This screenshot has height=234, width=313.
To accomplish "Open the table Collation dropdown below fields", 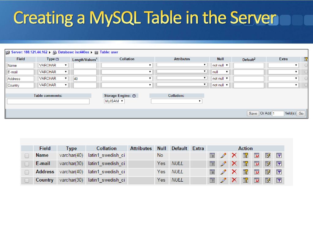I will (x=177, y=101).
